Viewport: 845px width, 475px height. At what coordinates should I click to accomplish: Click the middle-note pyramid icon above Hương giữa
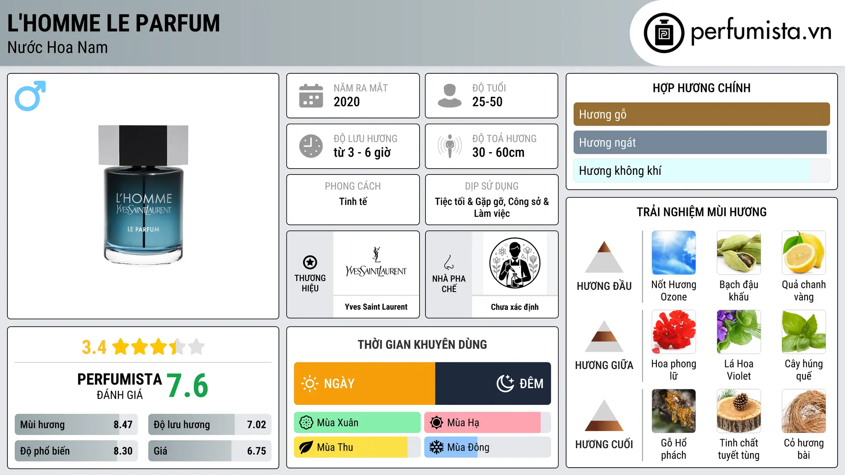pyautogui.click(x=604, y=336)
